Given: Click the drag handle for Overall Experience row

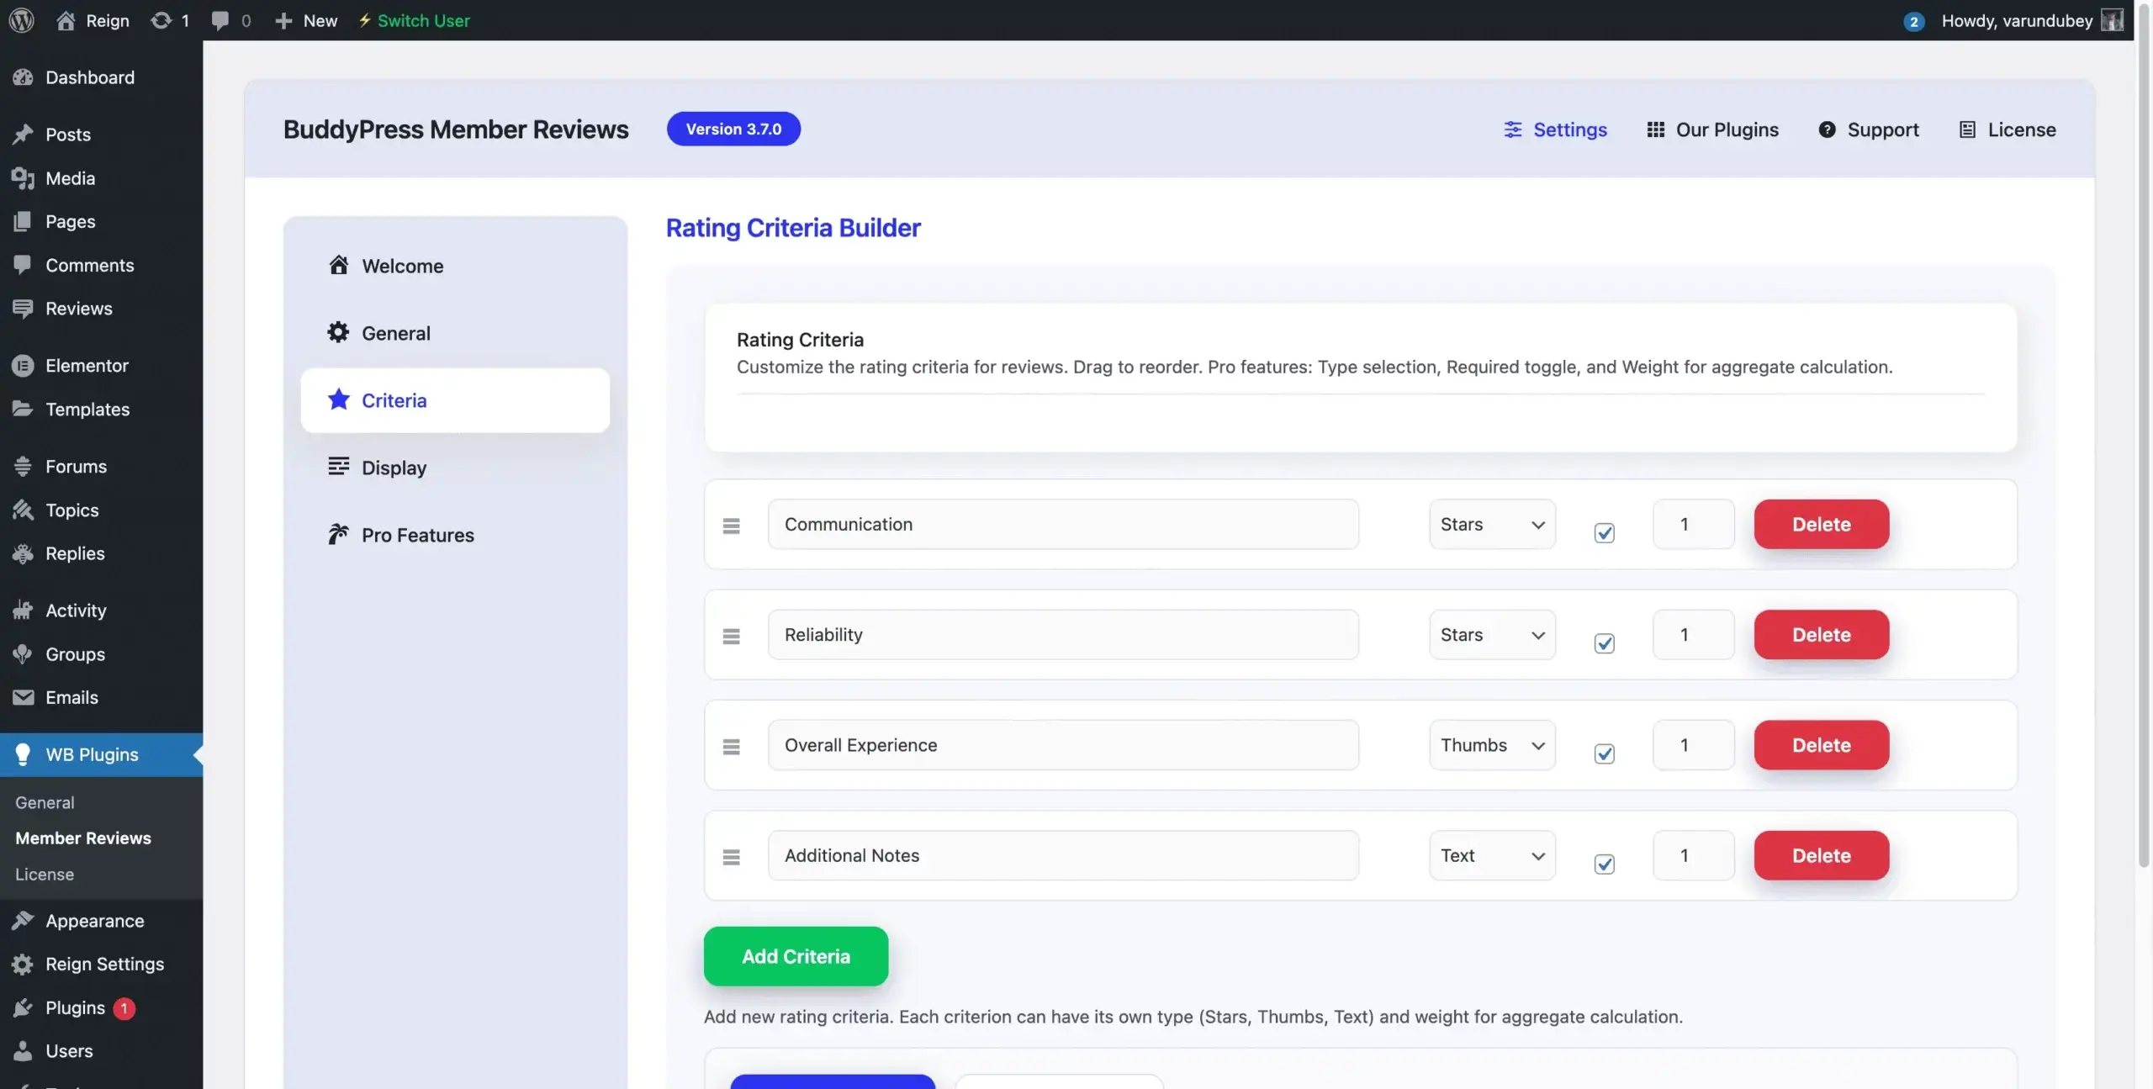Looking at the screenshot, I should click(732, 747).
